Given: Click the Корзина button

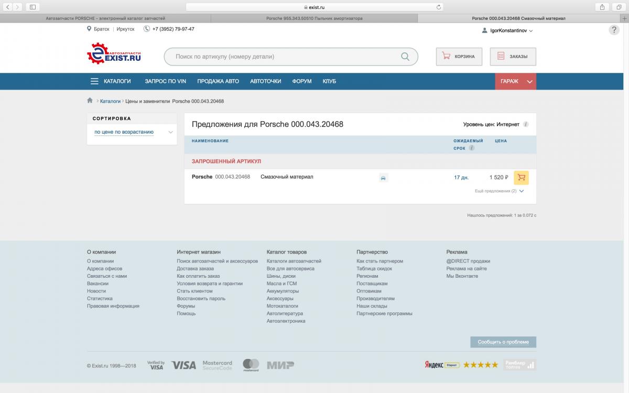Looking at the screenshot, I should click(459, 57).
